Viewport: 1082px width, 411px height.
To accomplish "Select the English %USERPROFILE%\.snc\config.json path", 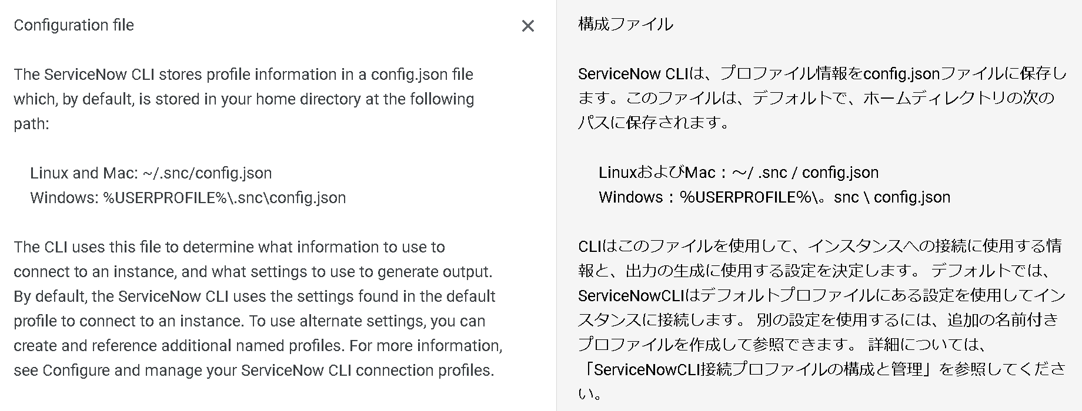I will [x=225, y=198].
